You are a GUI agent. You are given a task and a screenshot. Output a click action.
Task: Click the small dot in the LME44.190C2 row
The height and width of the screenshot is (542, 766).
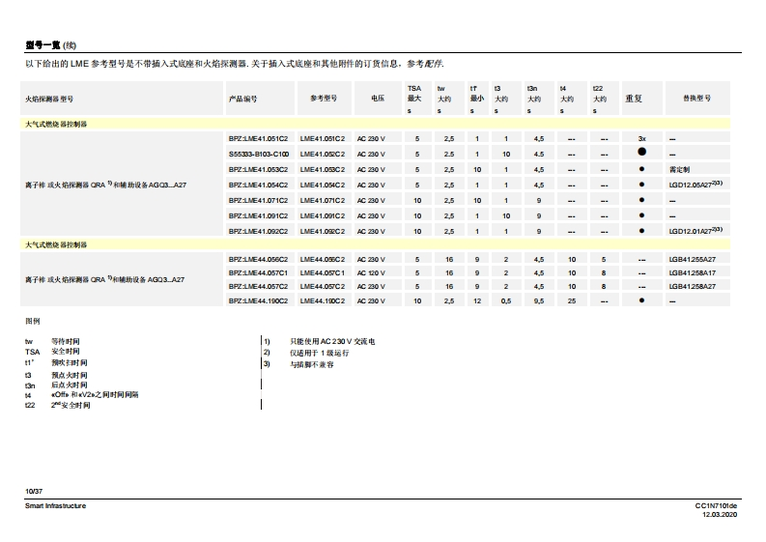click(x=641, y=300)
